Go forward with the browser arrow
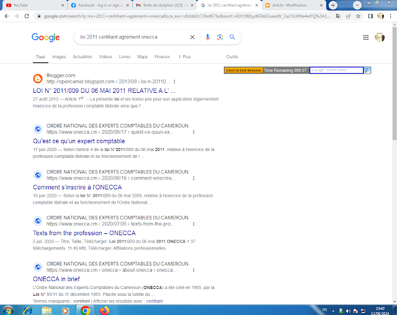This screenshot has height=315, width=397. pyautogui.click(x=17, y=16)
